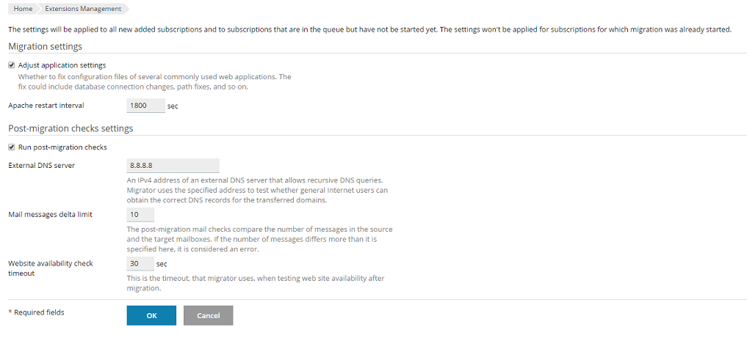Click the Website availability check timeout field

coord(140,263)
